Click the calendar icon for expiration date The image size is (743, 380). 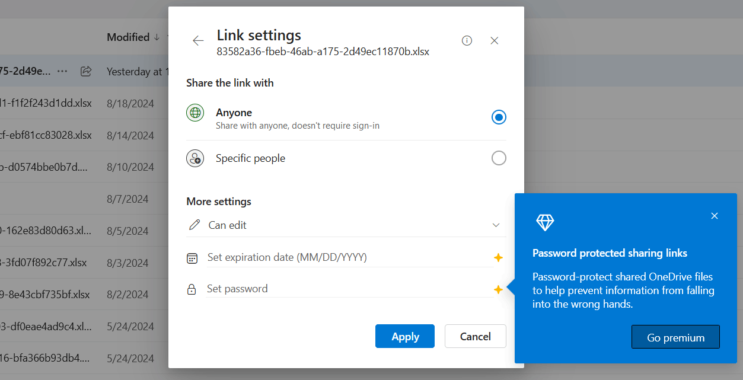tap(192, 258)
